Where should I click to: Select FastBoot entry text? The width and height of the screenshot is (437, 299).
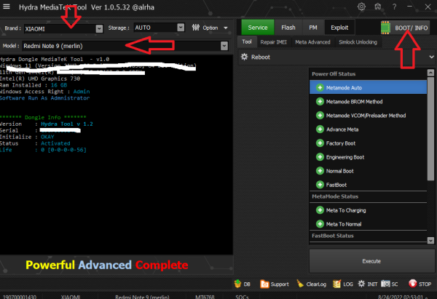pos(336,185)
